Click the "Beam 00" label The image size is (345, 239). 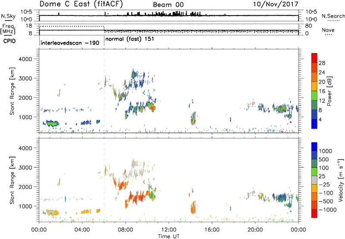tap(168, 5)
